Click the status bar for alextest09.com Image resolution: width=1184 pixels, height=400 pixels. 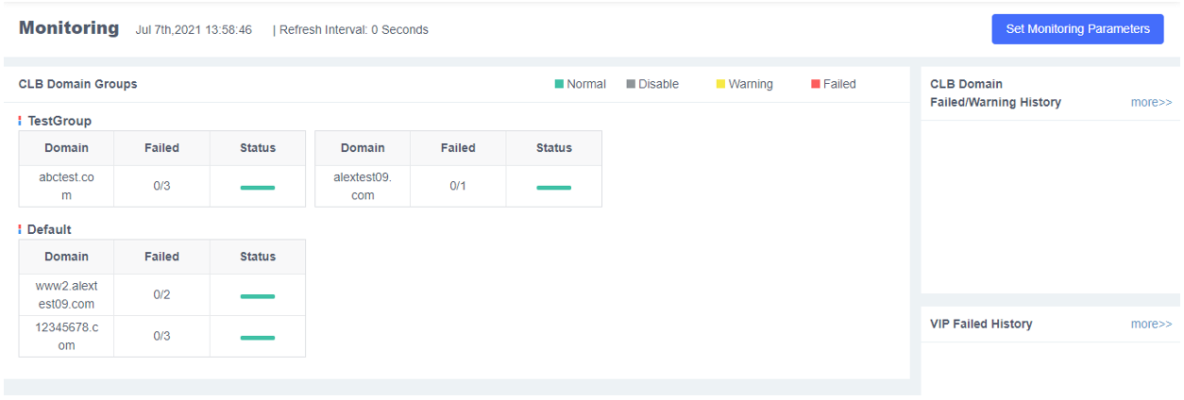tap(553, 187)
